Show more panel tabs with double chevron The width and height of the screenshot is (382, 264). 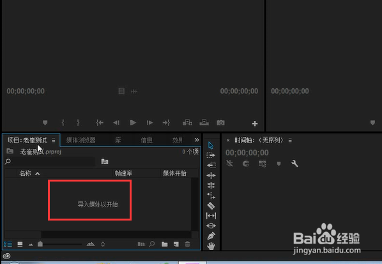click(x=197, y=140)
